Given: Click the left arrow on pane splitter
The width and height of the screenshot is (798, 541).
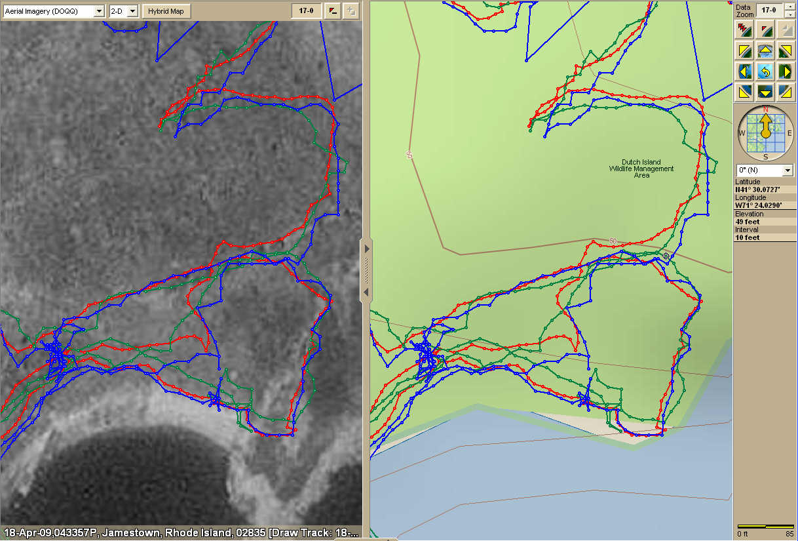Looking at the screenshot, I should click(x=366, y=292).
